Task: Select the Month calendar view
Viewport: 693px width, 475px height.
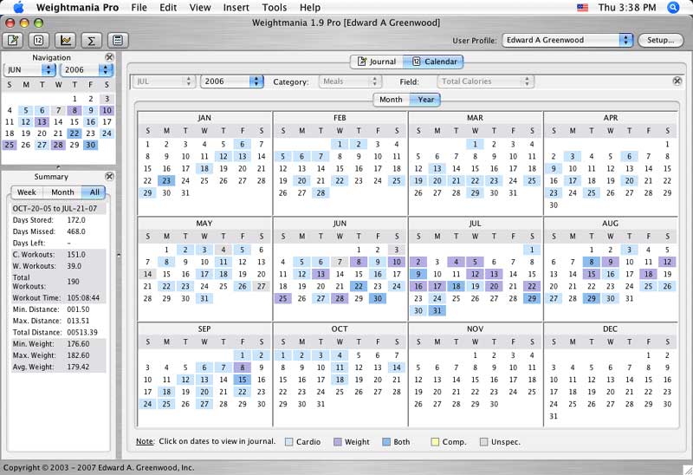Action: [392, 100]
